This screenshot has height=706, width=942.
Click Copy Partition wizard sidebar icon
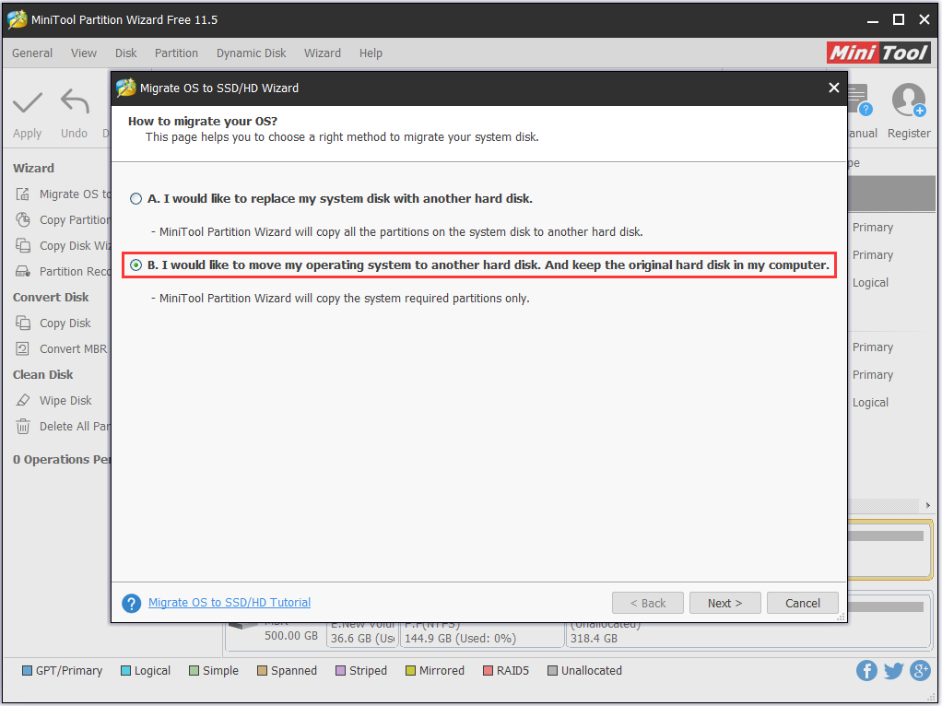click(23, 220)
